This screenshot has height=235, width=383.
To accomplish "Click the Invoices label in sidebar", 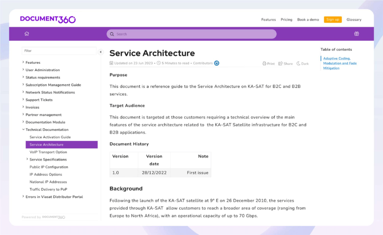I will [33, 107].
